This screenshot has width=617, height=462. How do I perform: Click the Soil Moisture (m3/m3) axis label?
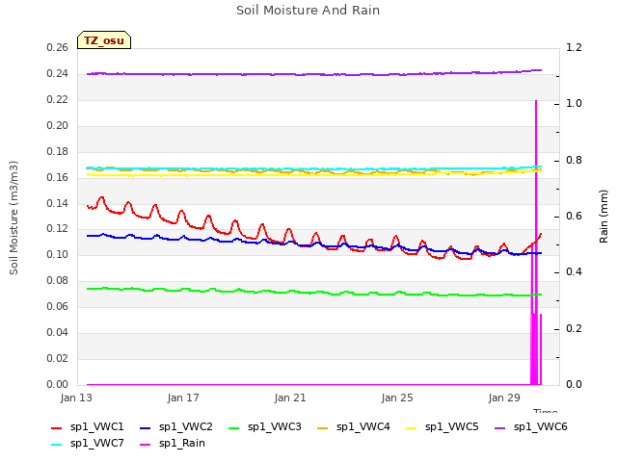pos(13,218)
